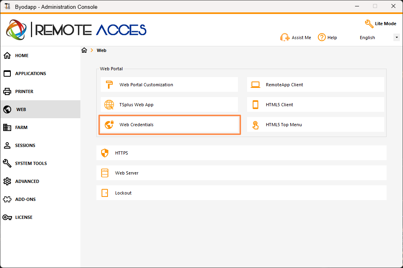This screenshot has width=403, height=268.
Task: Open the LICENSE menu item
Action: click(x=40, y=217)
